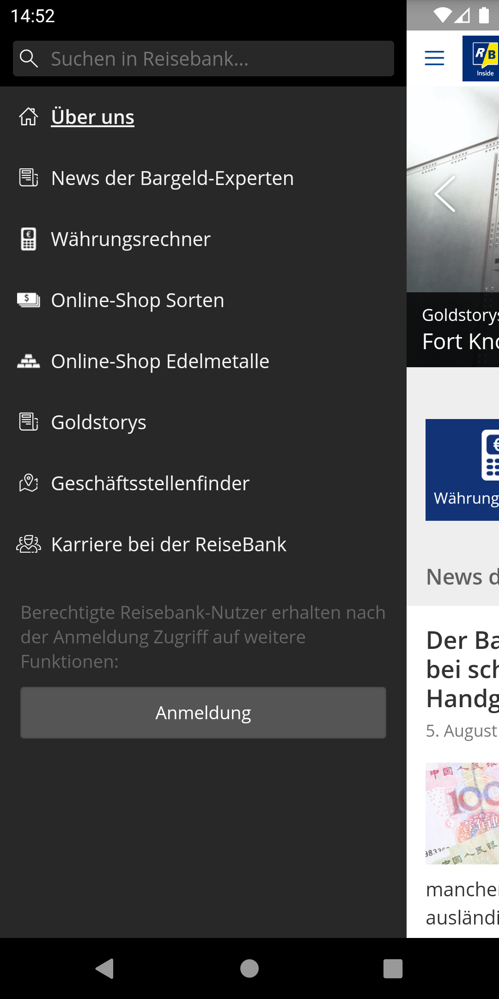
Task: Open the news article headline starting Der Ba
Action: click(x=462, y=670)
